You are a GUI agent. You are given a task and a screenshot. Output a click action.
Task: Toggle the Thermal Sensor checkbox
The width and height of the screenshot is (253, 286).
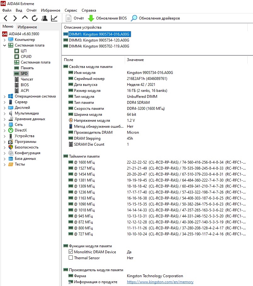(x=71, y=258)
